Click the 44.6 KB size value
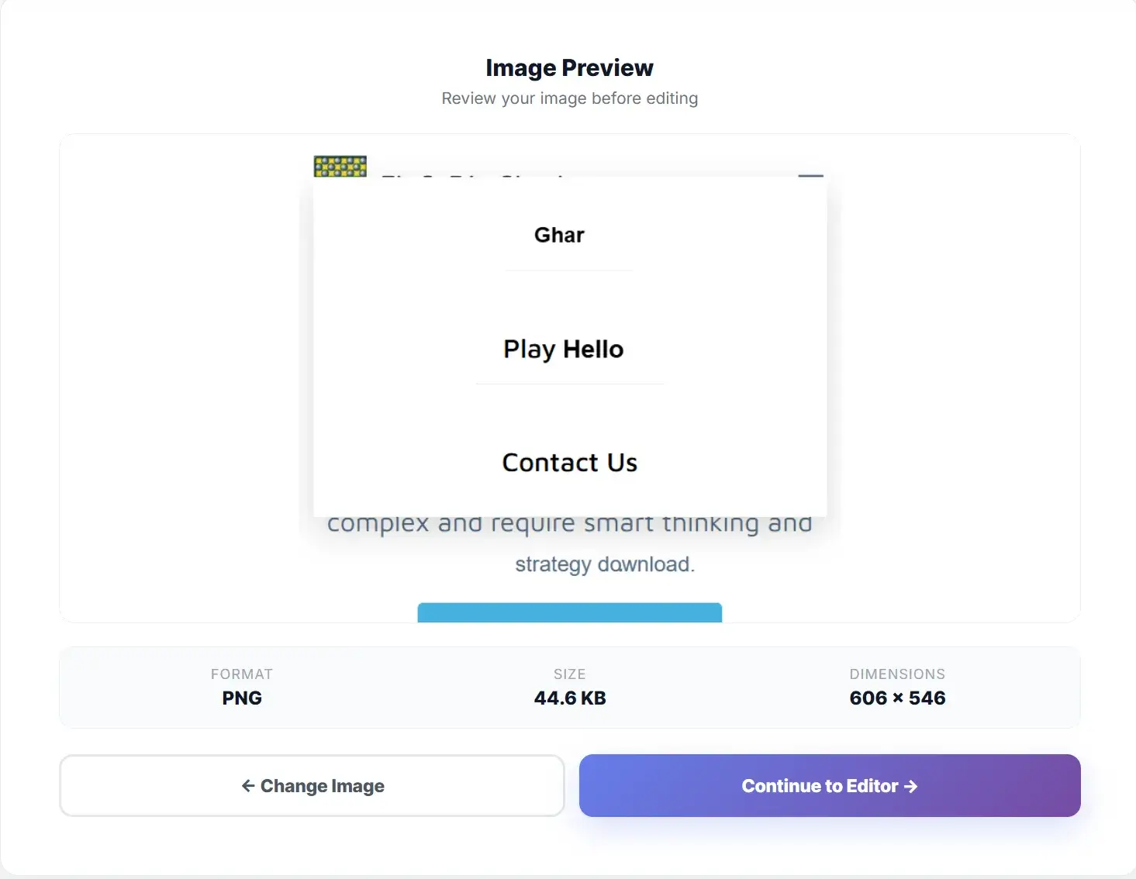The image size is (1136, 879). click(x=570, y=698)
